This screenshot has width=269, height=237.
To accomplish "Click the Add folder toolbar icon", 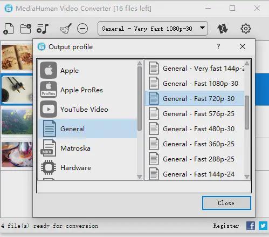I will [x=25, y=29].
